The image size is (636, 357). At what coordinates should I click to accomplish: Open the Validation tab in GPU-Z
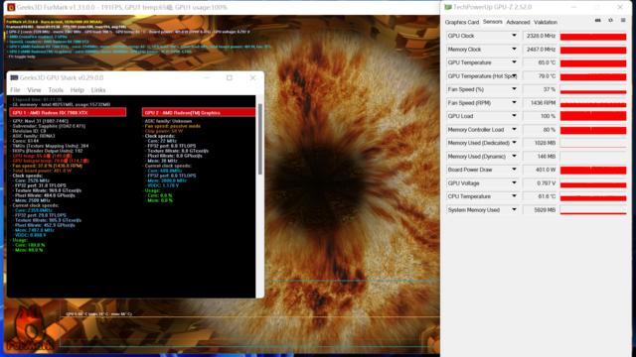(546, 22)
